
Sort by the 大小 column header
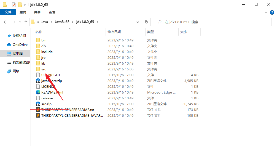[x=184, y=32]
